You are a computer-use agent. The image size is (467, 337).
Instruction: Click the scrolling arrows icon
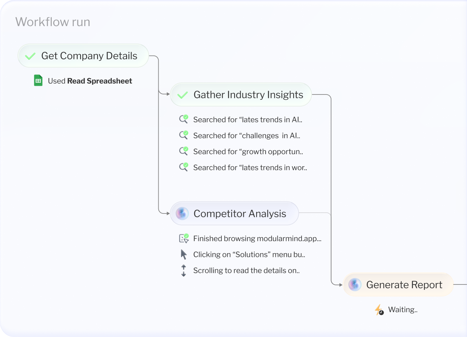pyautogui.click(x=184, y=270)
